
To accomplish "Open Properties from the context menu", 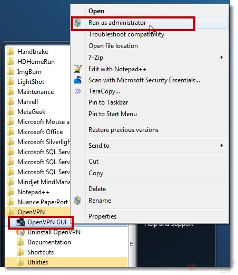I will click(103, 216).
